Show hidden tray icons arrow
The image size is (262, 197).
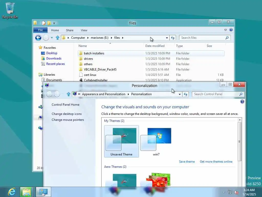224,192
